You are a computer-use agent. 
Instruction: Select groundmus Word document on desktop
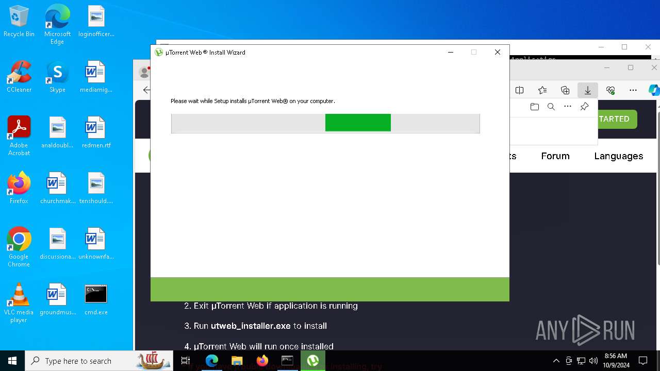(x=57, y=300)
